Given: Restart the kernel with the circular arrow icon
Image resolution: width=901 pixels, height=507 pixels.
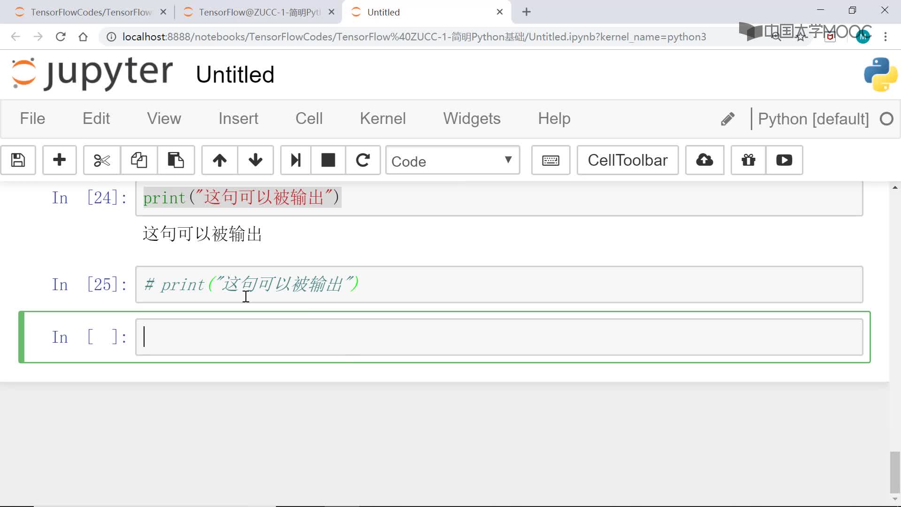Looking at the screenshot, I should click(x=363, y=161).
